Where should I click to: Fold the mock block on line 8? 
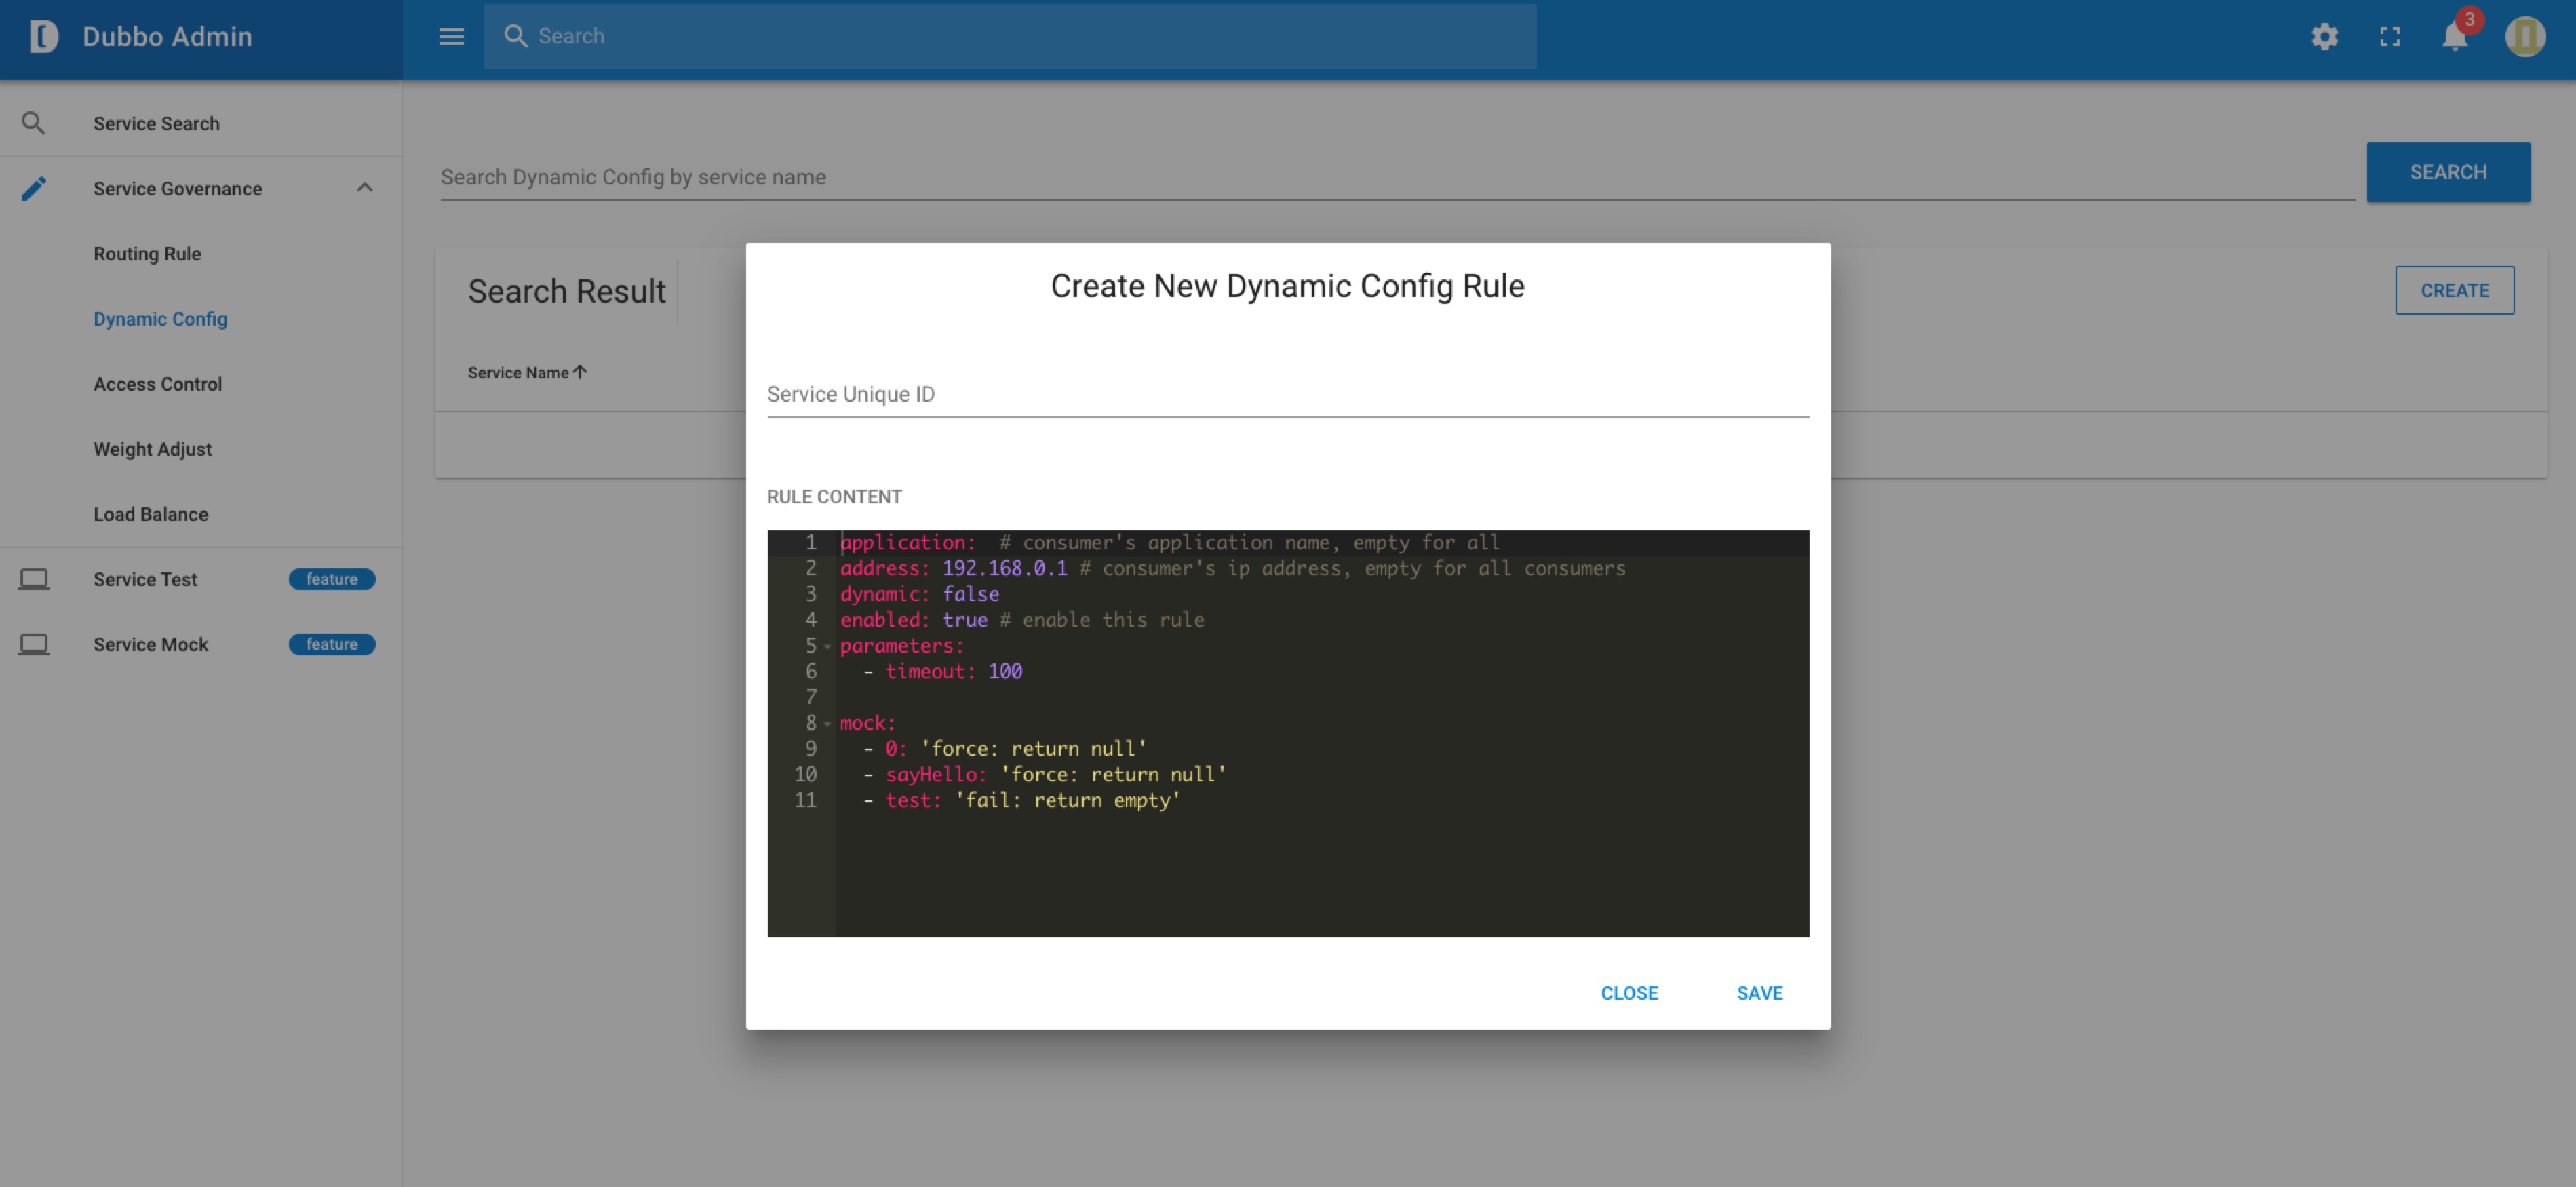click(x=827, y=722)
